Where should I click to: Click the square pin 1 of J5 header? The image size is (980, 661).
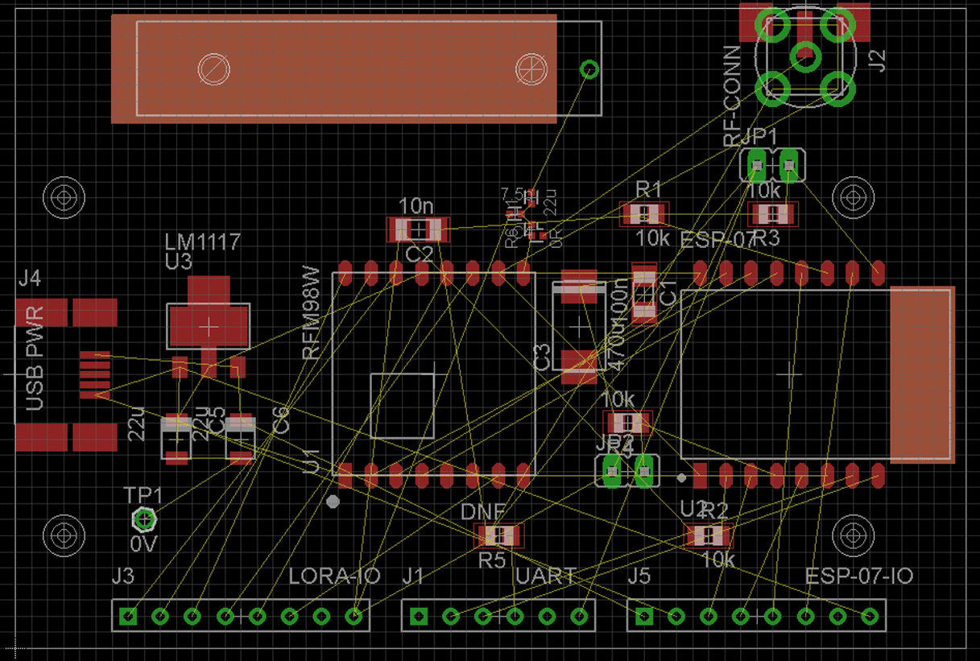(644, 617)
